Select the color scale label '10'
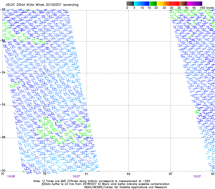The width and height of the screenshot is (215, 189). click(142, 8)
